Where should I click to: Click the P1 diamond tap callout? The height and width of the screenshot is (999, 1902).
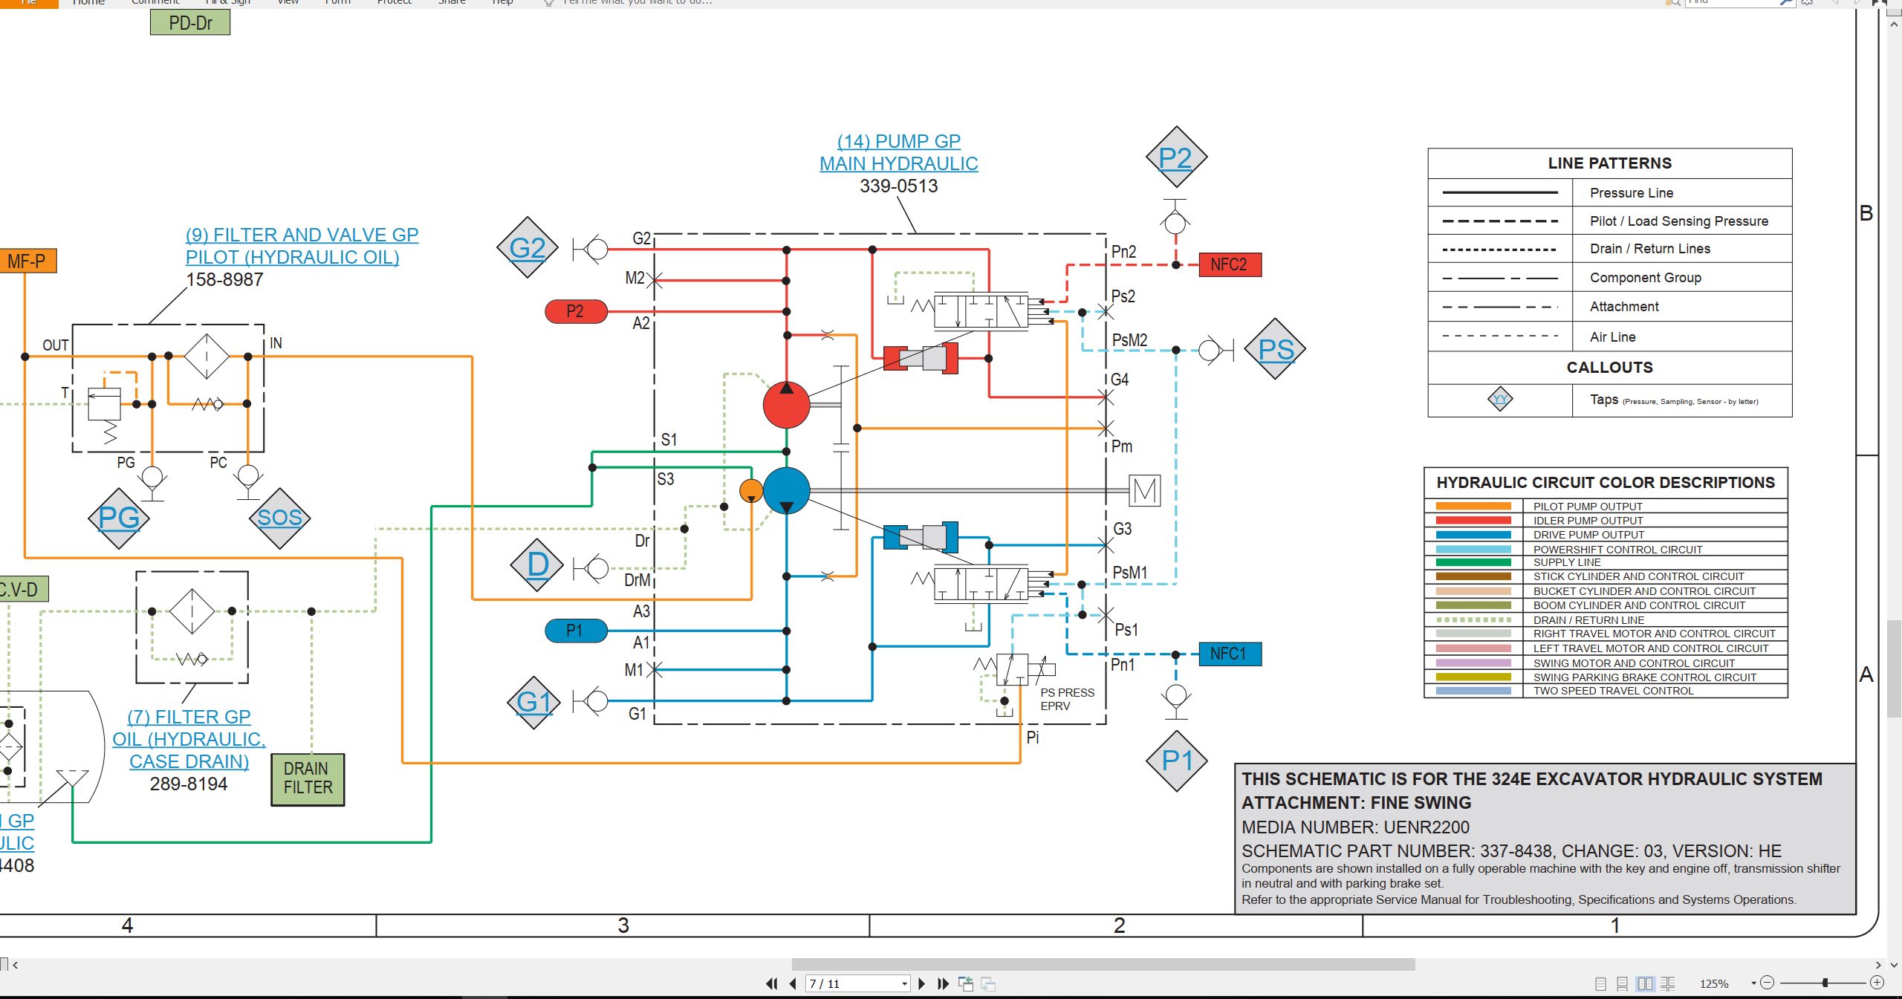[1177, 761]
